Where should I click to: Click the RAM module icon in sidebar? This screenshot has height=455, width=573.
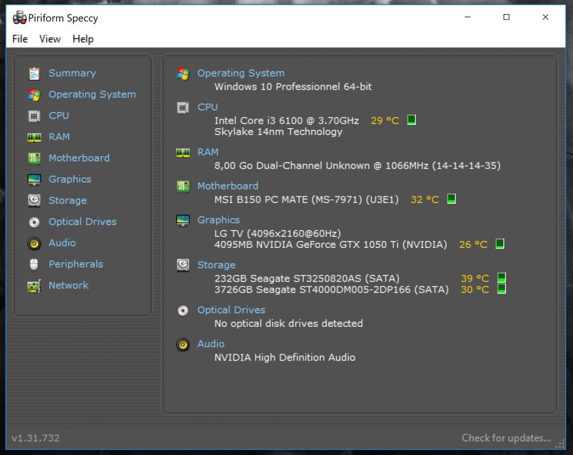(34, 137)
